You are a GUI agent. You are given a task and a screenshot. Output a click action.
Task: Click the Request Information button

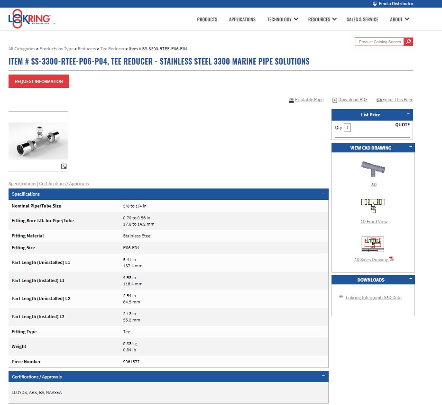[x=39, y=81]
